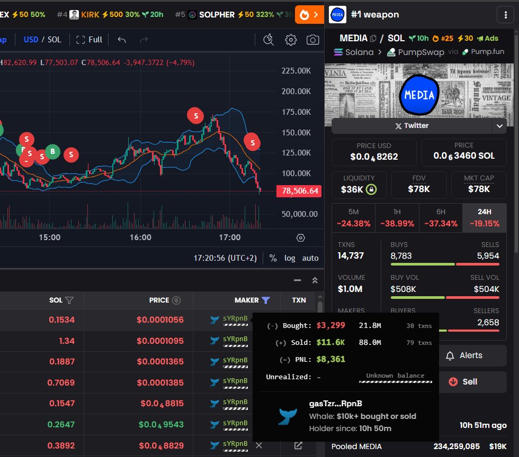Click the Pump.fun source link
Viewport: 519px width, 457px height.
tap(483, 52)
